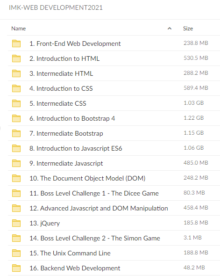Open folder '8. Introduction to Javascript ES6'
220x276 pixels.
[x=76, y=148]
